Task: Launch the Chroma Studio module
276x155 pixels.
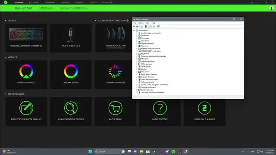Action: 71,74
